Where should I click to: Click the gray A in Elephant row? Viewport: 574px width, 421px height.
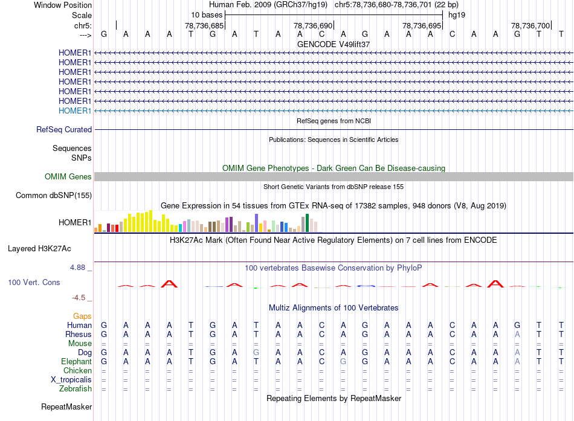[x=517, y=362]
